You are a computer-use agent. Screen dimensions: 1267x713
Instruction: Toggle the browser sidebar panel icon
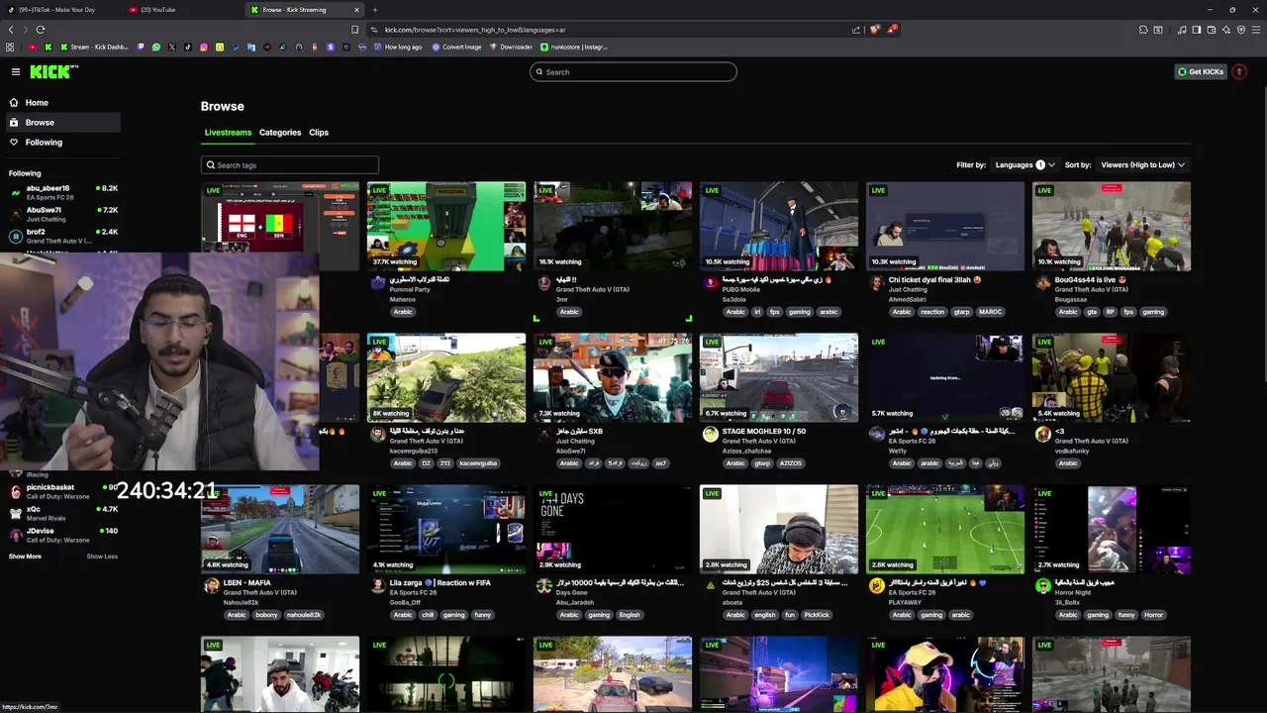[x=1197, y=30]
